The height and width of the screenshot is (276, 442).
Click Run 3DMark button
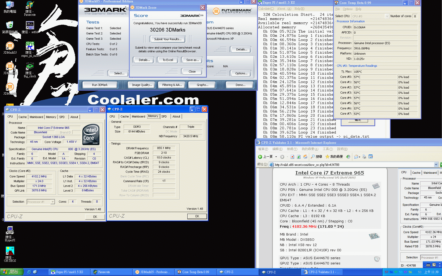(x=100, y=85)
